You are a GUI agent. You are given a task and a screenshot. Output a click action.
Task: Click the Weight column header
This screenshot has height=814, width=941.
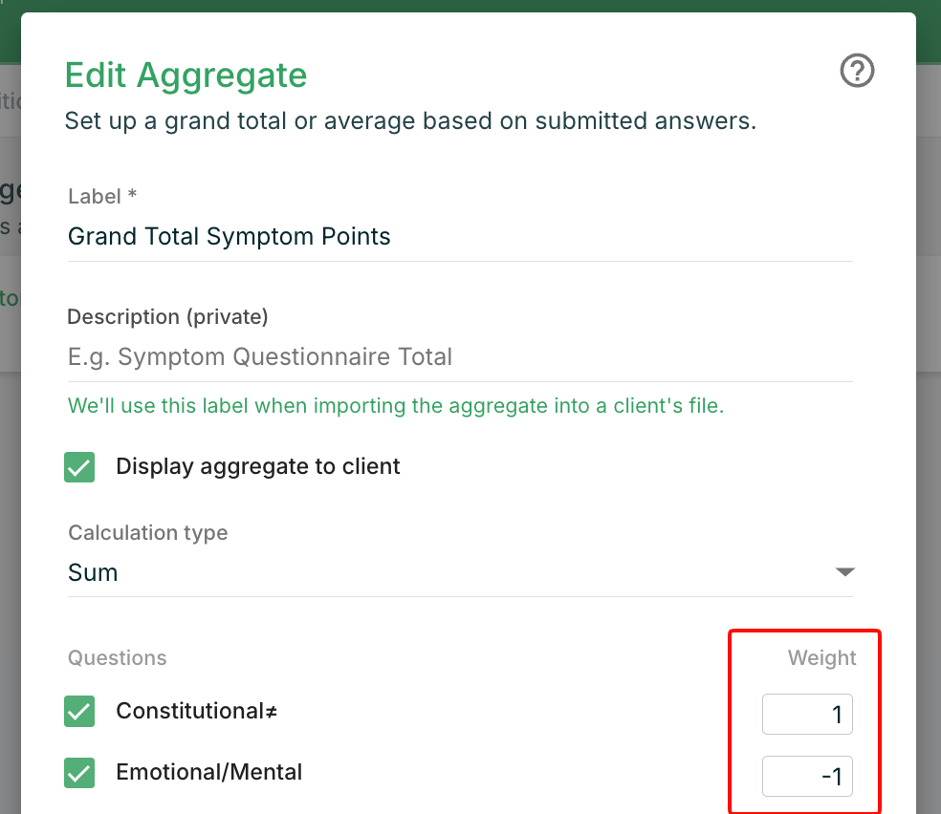point(821,657)
